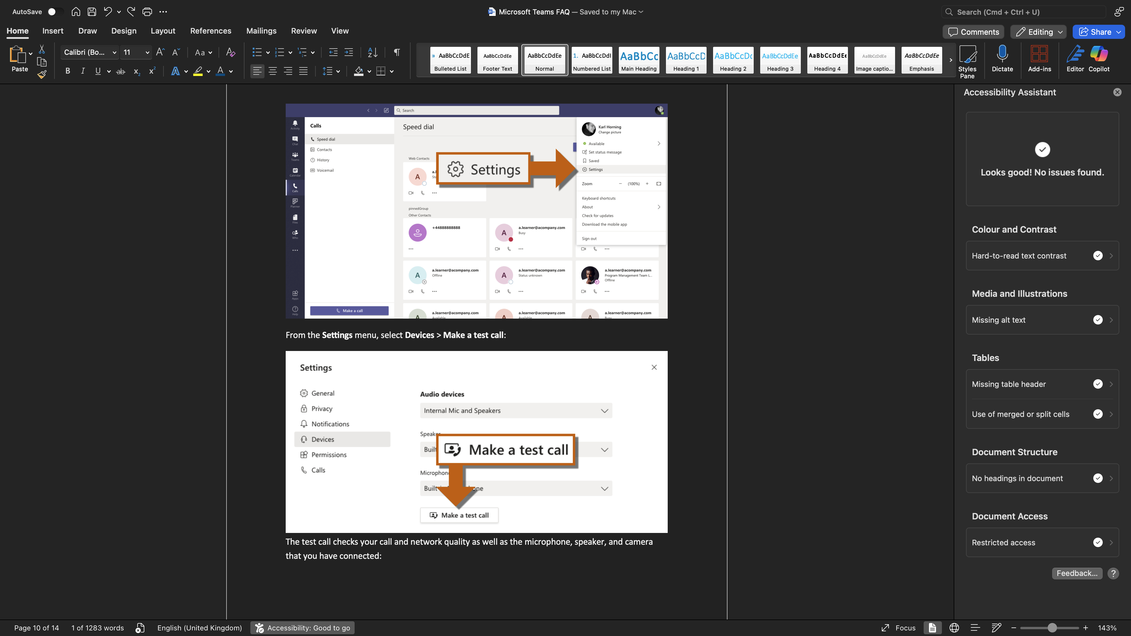Decrease indent icon
The image size is (1131, 636).
(x=333, y=52)
